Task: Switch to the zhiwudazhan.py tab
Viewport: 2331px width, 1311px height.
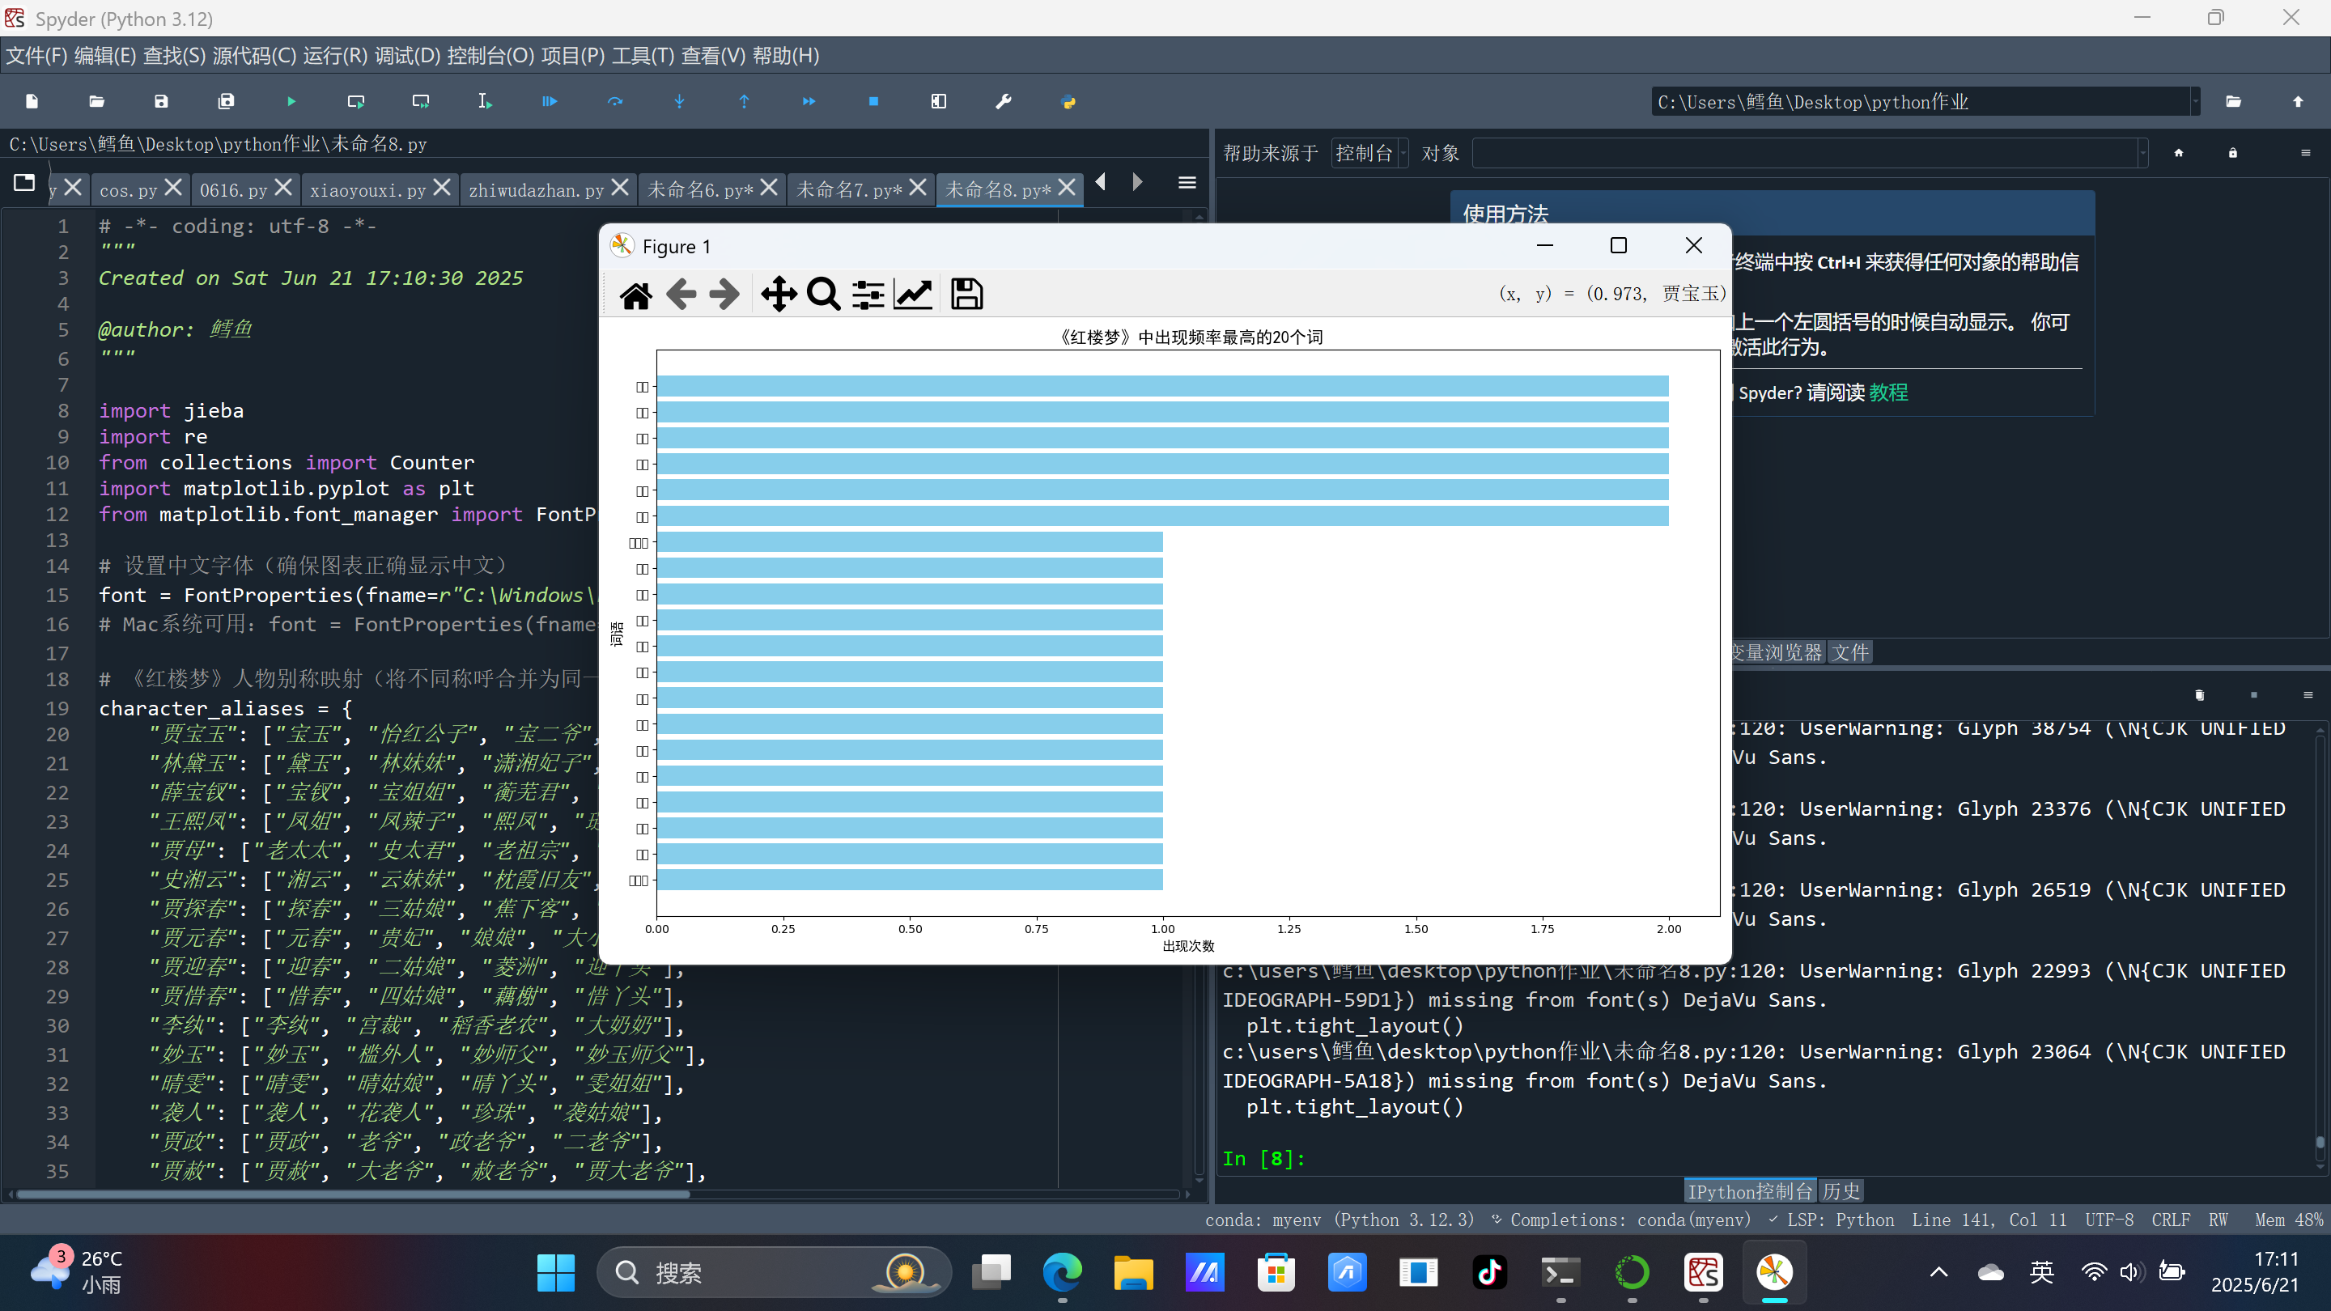Action: click(x=536, y=190)
